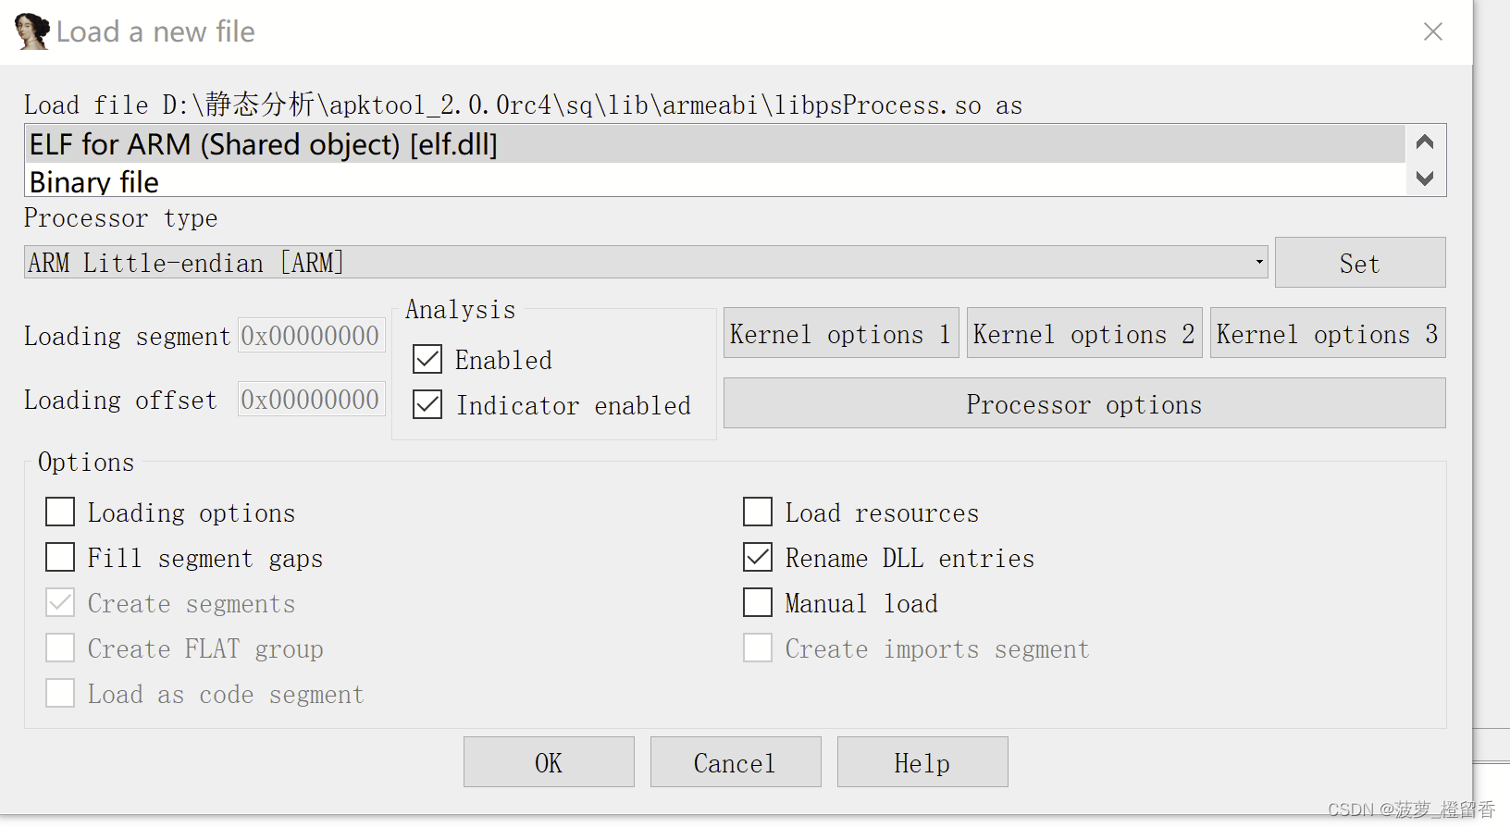
Task: Toggle Analysis Enabled checkbox
Action: 427,359
